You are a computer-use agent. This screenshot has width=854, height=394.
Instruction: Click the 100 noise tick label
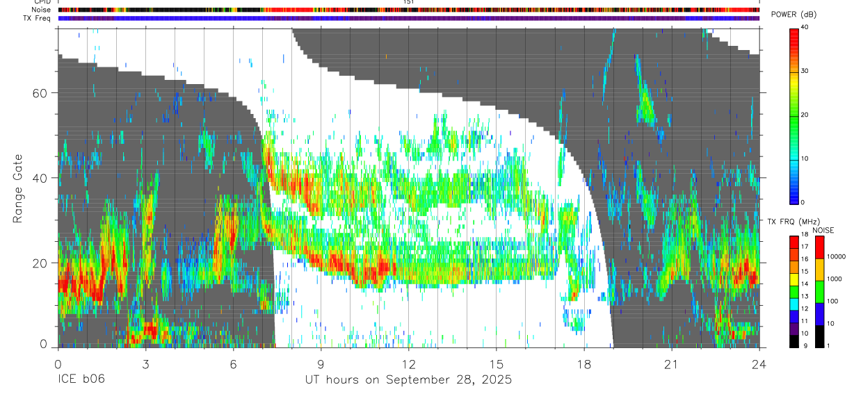[x=834, y=301]
